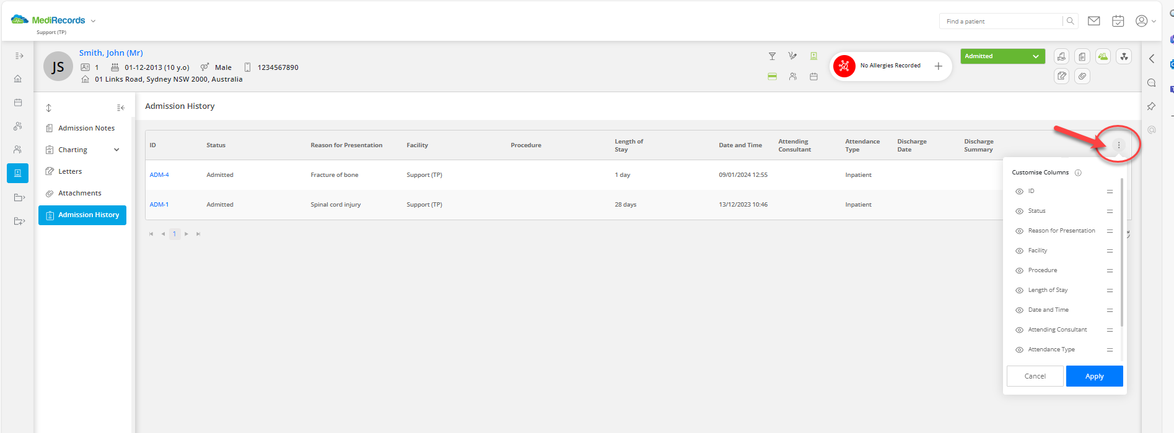The image size is (1174, 433).
Task: Open the calendar check icon in header
Action: click(x=1118, y=21)
